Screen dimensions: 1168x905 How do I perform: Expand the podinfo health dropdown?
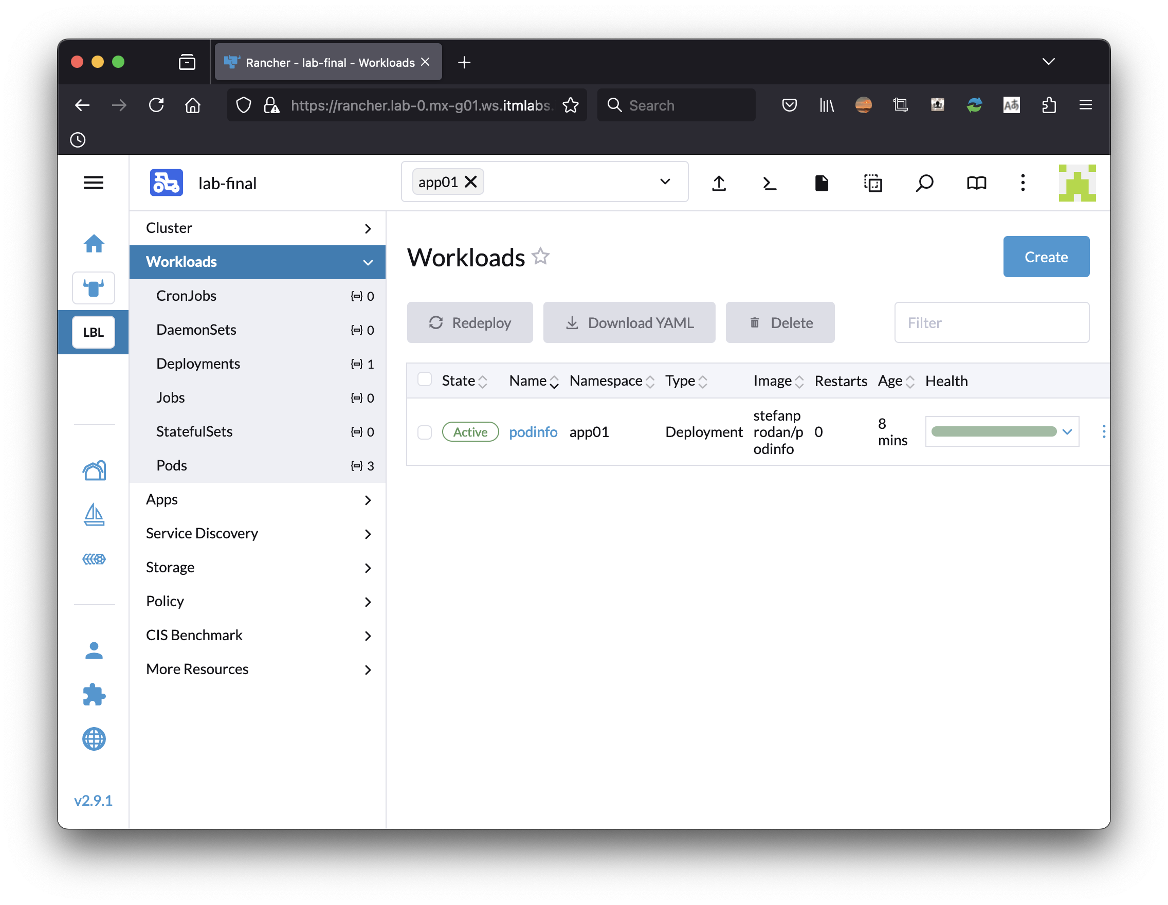[1067, 431]
